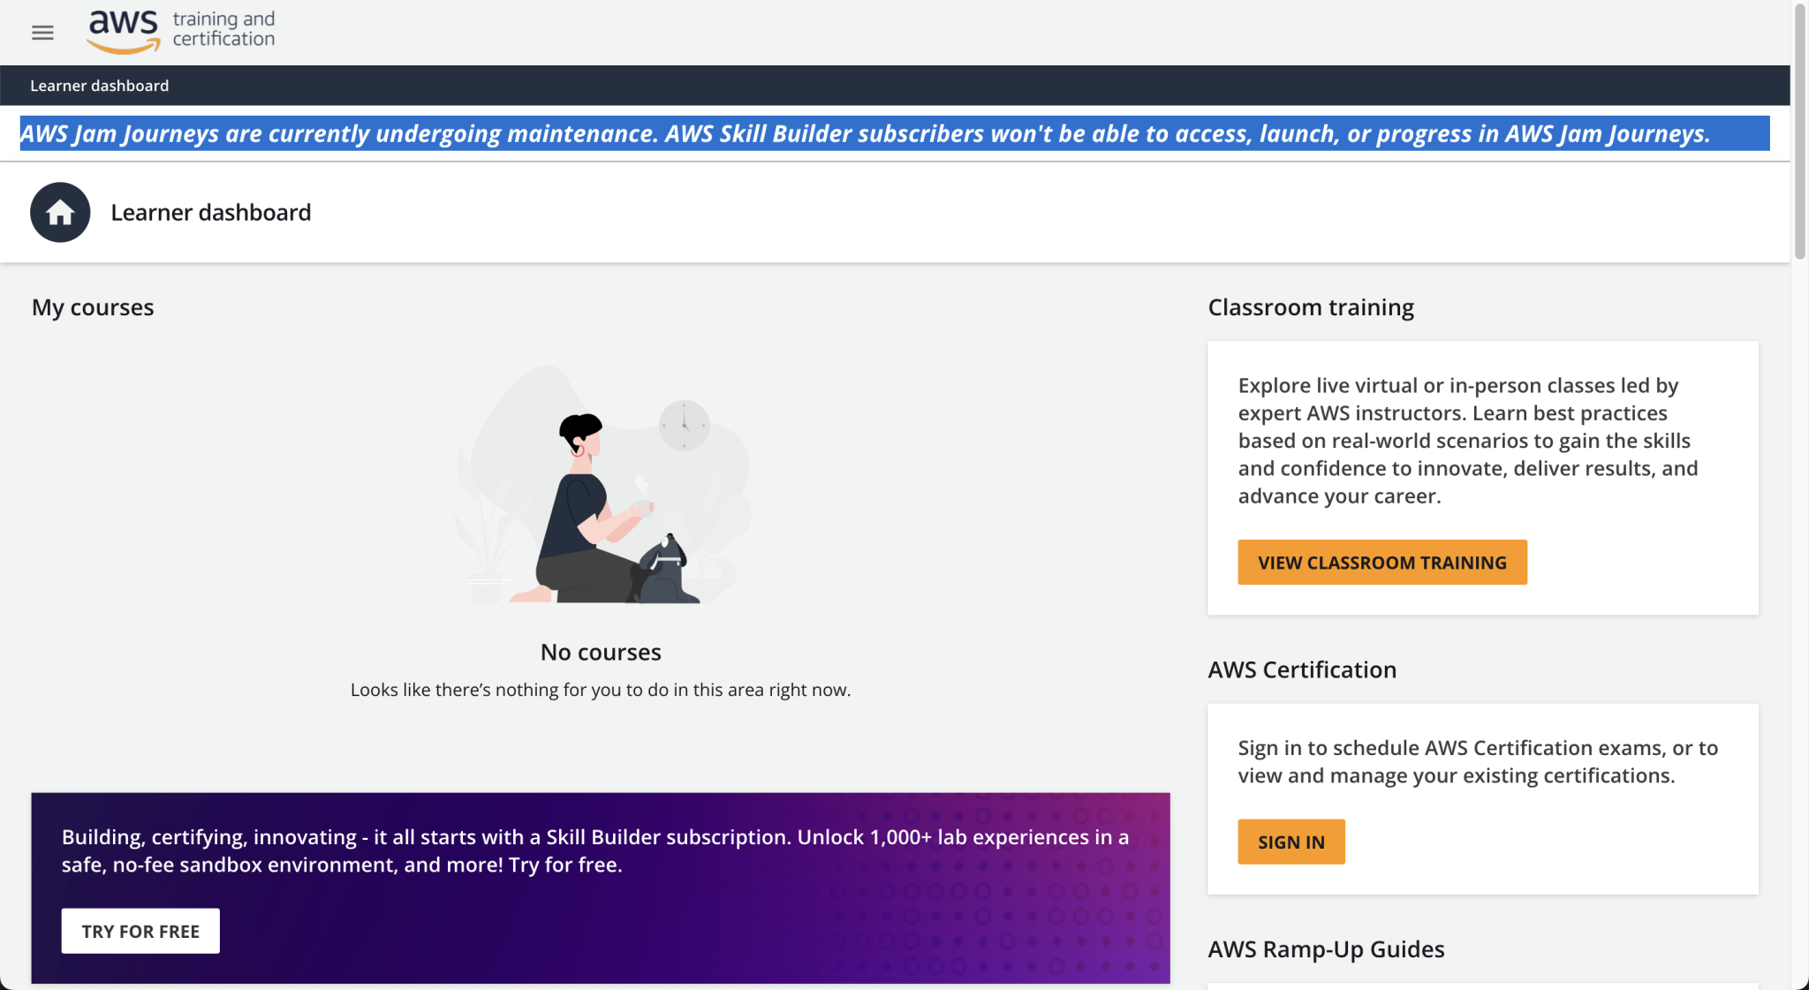Click the AWS training and certification logo
This screenshot has width=1809, height=990.
(181, 29)
